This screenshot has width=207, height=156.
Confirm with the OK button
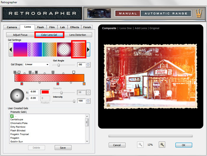click(184, 145)
